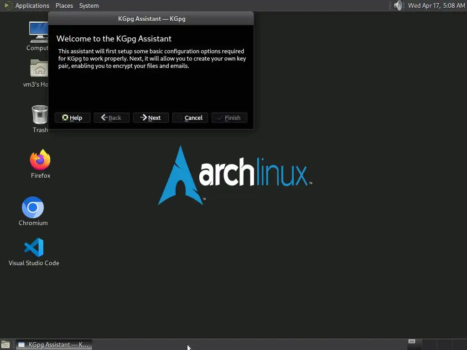Click the KGpg Assistant taskbar entry
The image size is (467, 350).
[54, 345]
